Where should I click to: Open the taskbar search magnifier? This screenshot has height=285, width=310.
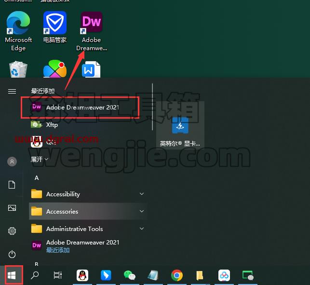pyautogui.click(x=35, y=275)
